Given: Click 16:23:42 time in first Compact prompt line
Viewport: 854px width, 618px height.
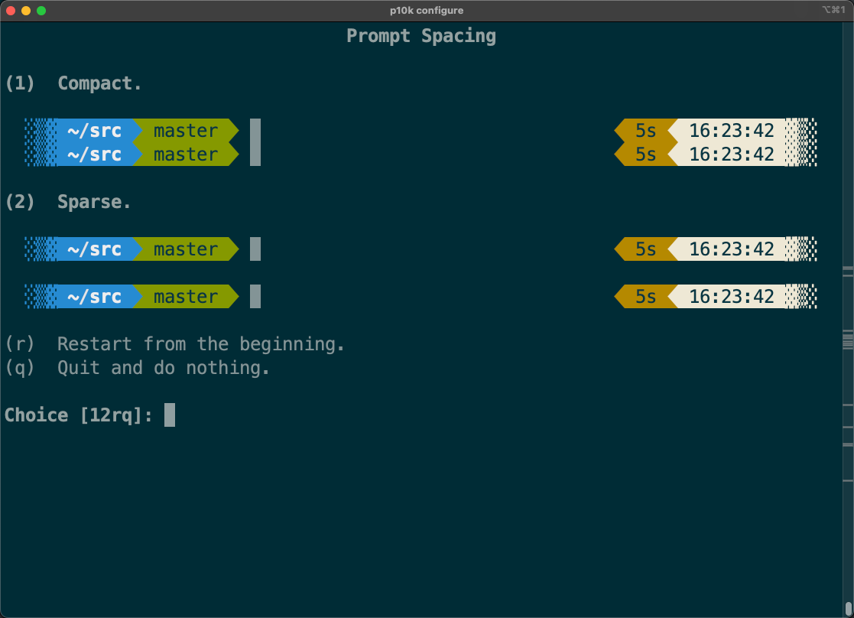Looking at the screenshot, I should (732, 131).
